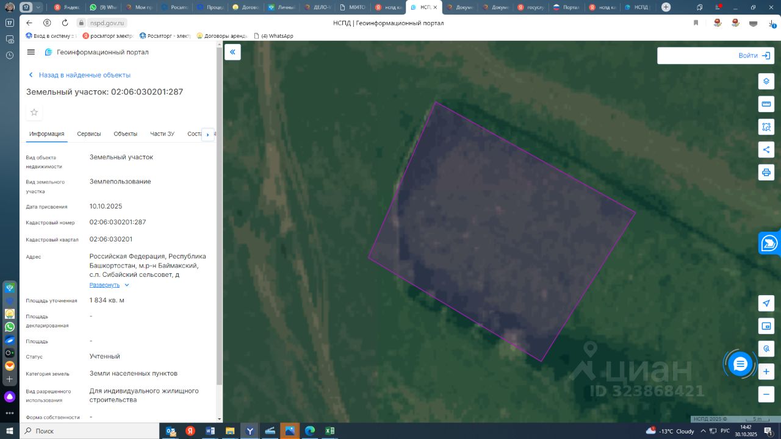This screenshot has width=781, height=439.
Task: Bookmark this page in the address bar
Action: (x=696, y=23)
